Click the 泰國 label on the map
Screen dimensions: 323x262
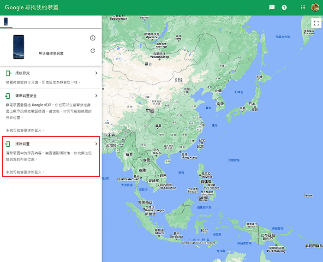(142, 170)
